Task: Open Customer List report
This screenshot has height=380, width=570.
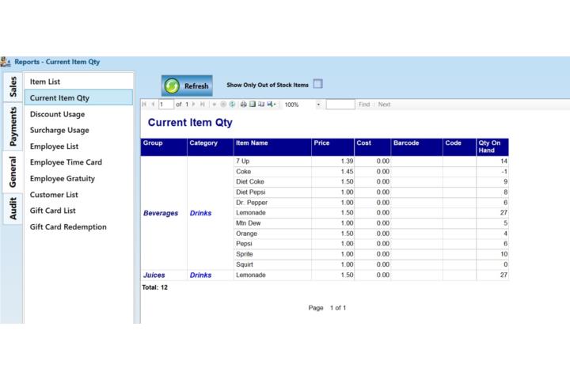Action: click(x=78, y=195)
